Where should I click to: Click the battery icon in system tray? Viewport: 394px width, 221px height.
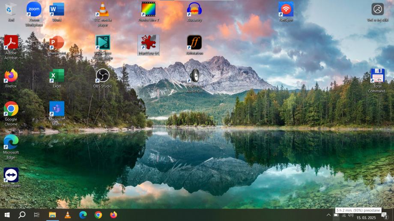(x=336, y=215)
